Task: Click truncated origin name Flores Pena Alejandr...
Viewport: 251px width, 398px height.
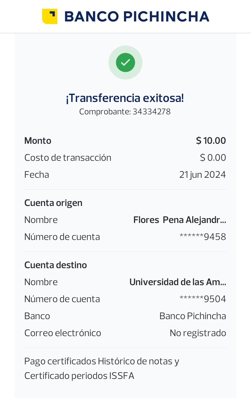Action: [179, 220]
